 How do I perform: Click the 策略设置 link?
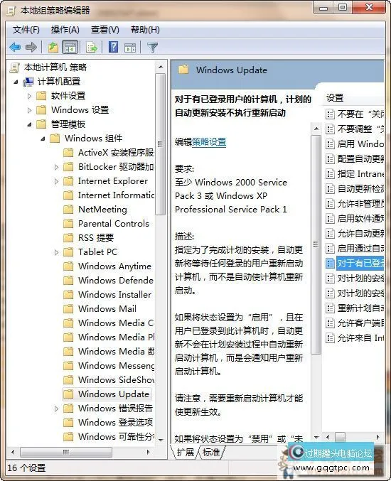pyautogui.click(x=209, y=142)
